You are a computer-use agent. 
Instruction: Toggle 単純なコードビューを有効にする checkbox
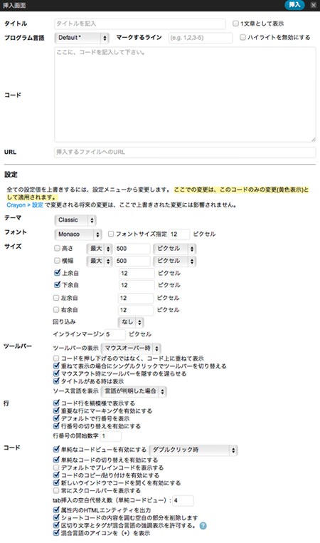tap(56, 450)
